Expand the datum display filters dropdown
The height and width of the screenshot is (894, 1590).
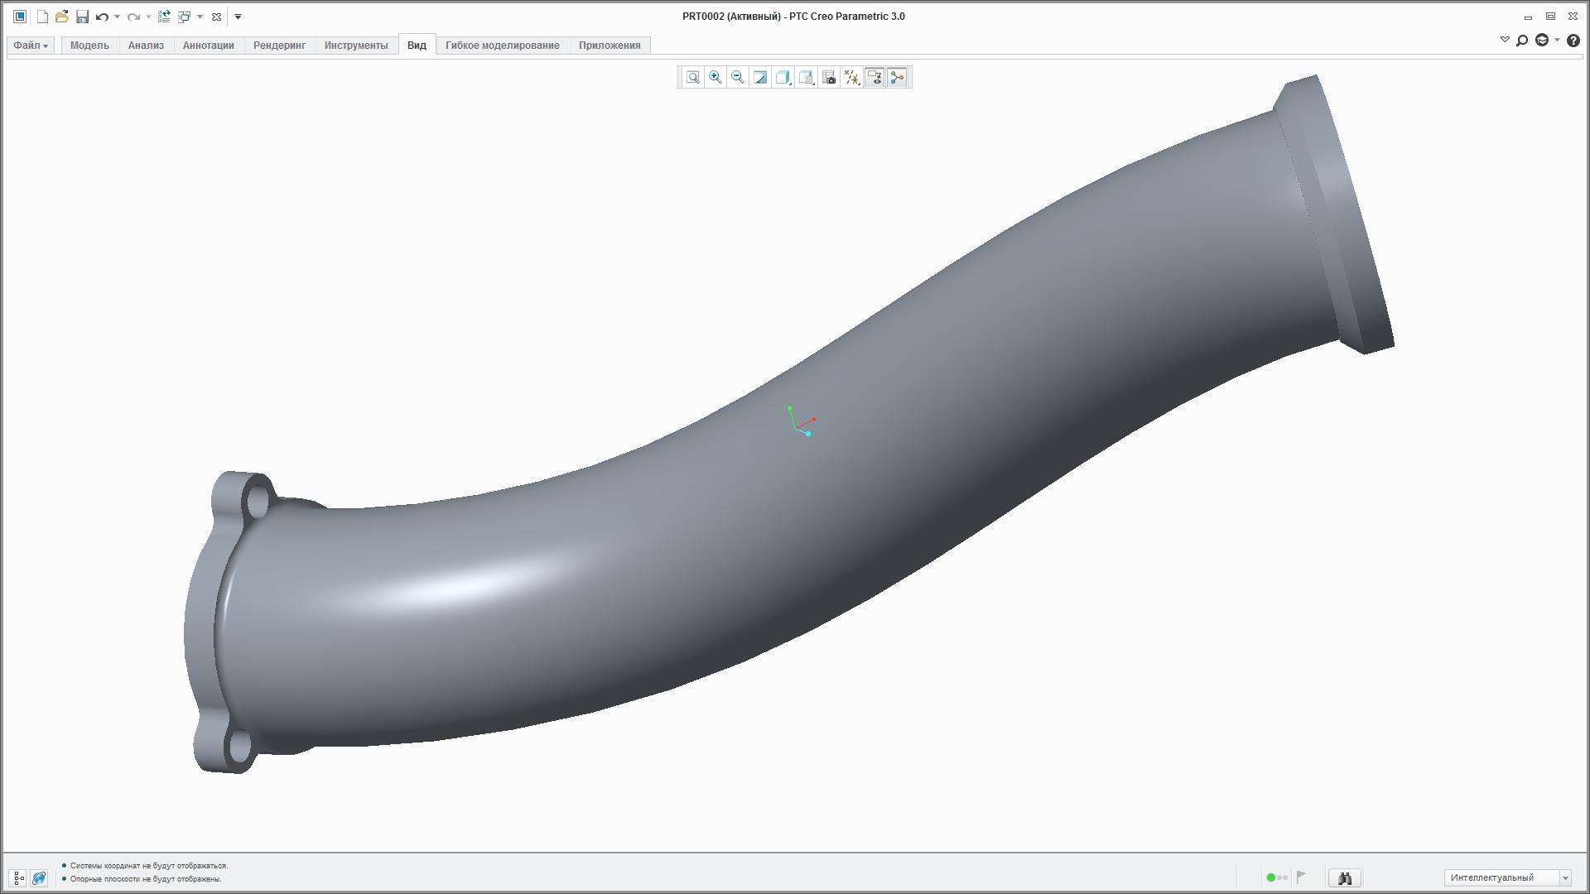pos(852,78)
